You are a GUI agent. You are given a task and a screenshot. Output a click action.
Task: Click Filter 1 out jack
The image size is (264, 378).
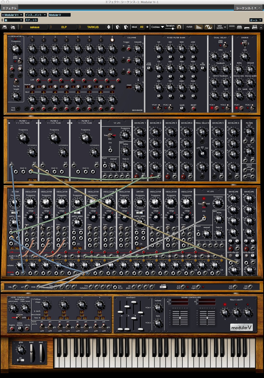34,166
